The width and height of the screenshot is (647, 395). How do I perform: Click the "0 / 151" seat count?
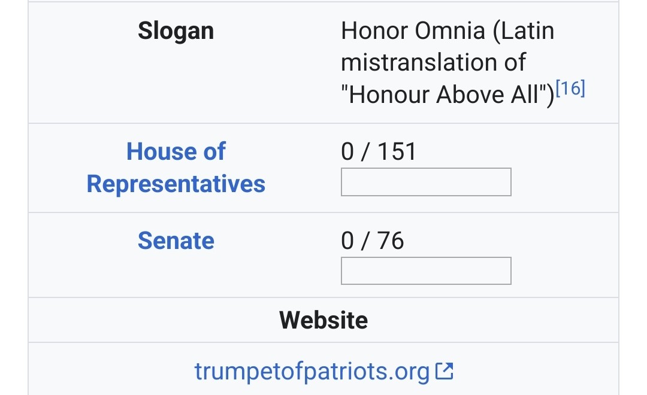pyautogui.click(x=378, y=152)
